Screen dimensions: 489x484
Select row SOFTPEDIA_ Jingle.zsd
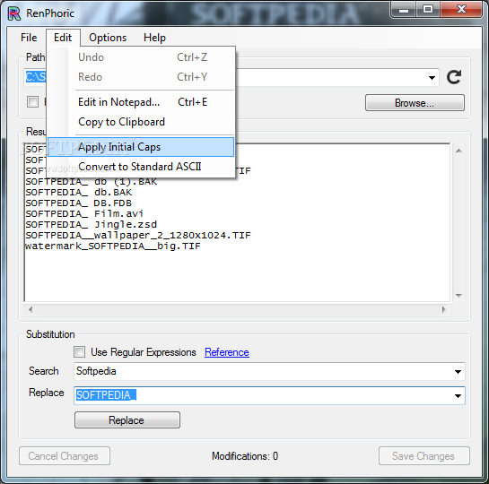pos(91,225)
